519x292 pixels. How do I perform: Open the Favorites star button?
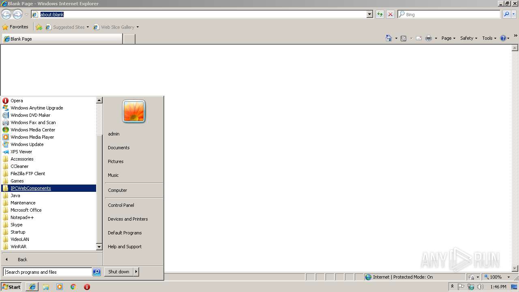point(15,27)
